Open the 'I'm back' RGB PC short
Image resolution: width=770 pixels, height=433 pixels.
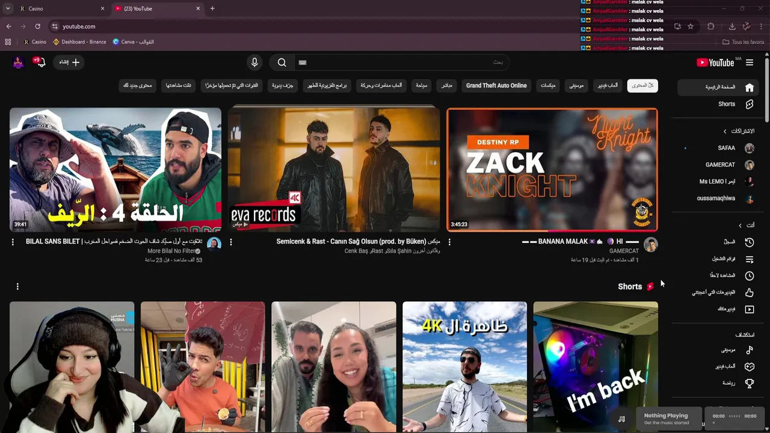tap(596, 367)
